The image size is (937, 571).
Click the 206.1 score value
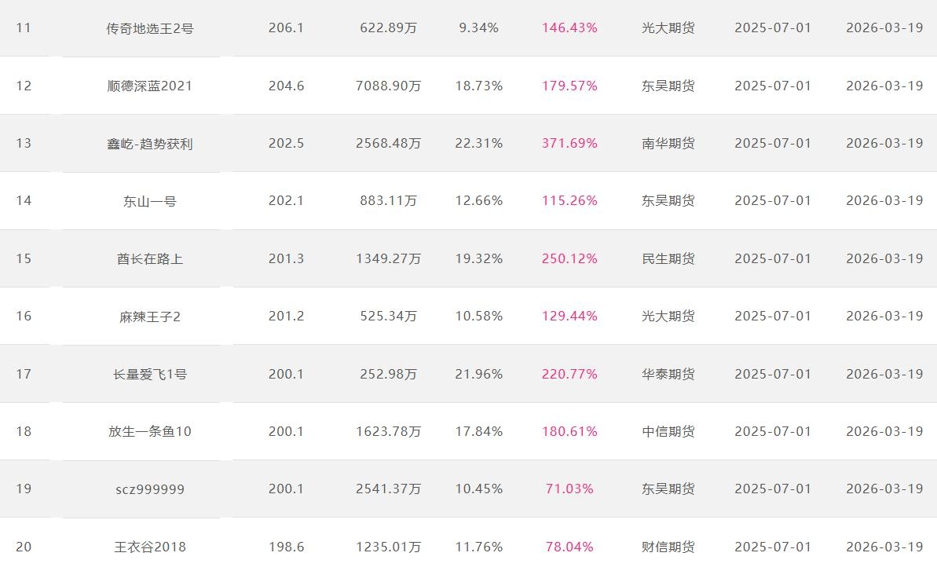click(286, 27)
